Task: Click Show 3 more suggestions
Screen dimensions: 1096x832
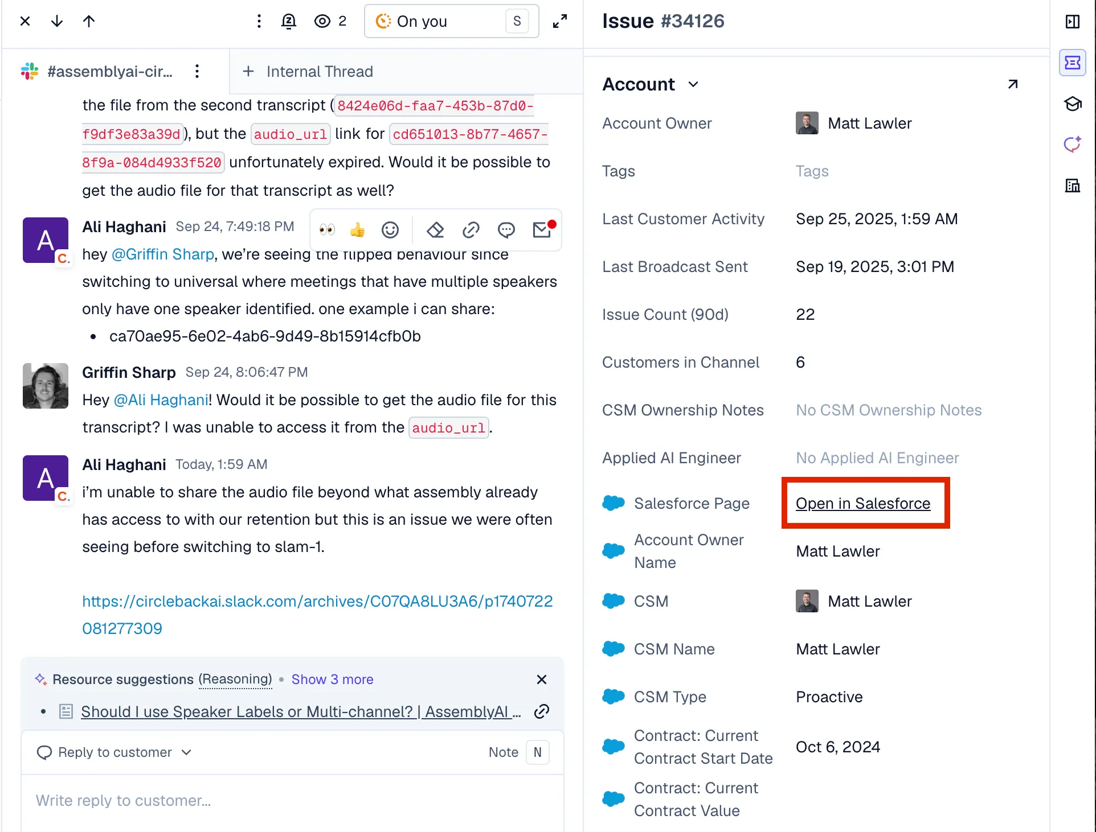Action: pos(332,679)
